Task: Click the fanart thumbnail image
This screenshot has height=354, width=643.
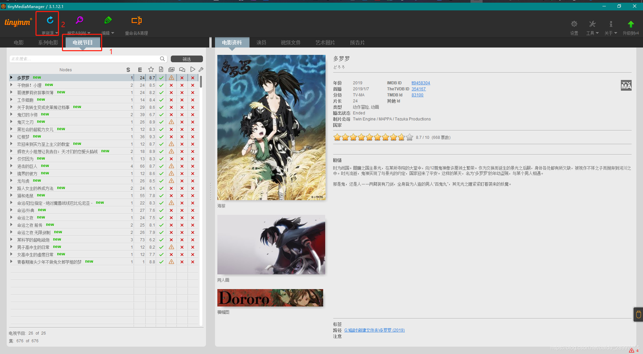Action: point(271,245)
